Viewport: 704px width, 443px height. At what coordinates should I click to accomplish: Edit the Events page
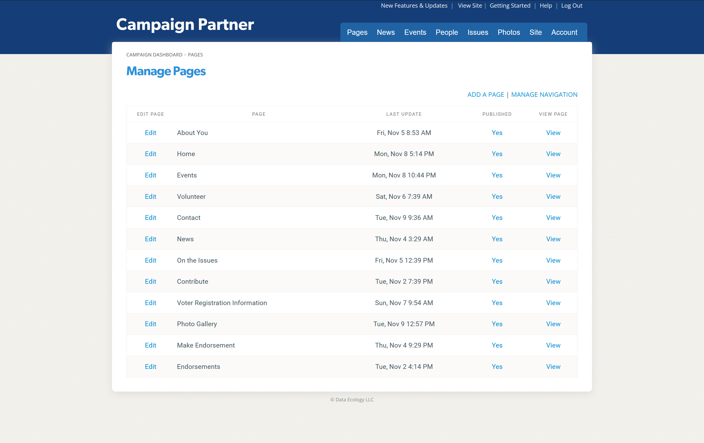click(x=150, y=175)
